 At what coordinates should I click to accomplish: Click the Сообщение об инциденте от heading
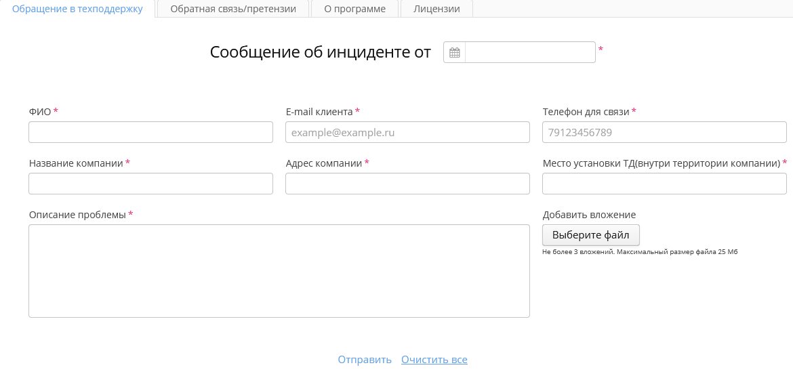point(321,52)
